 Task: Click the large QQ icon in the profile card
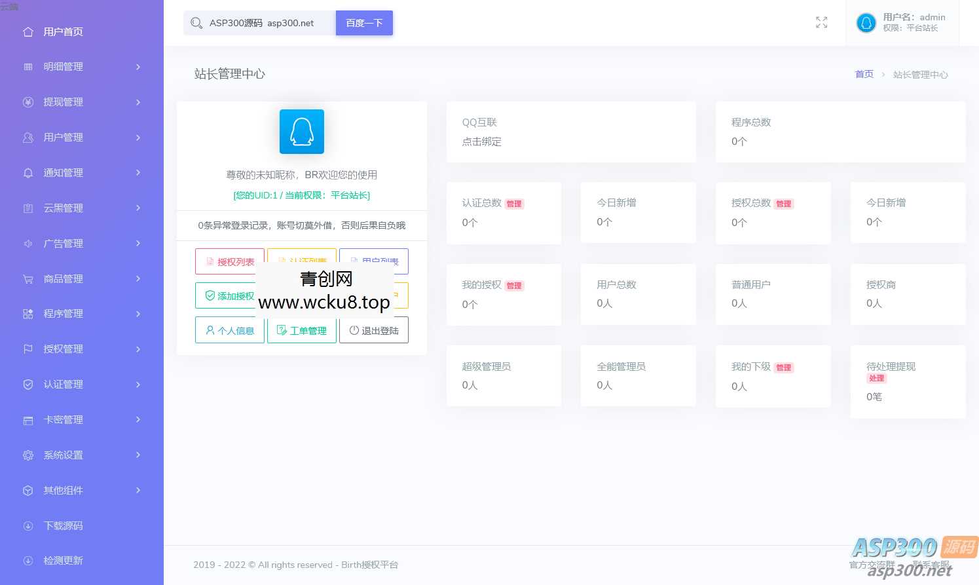(x=301, y=131)
